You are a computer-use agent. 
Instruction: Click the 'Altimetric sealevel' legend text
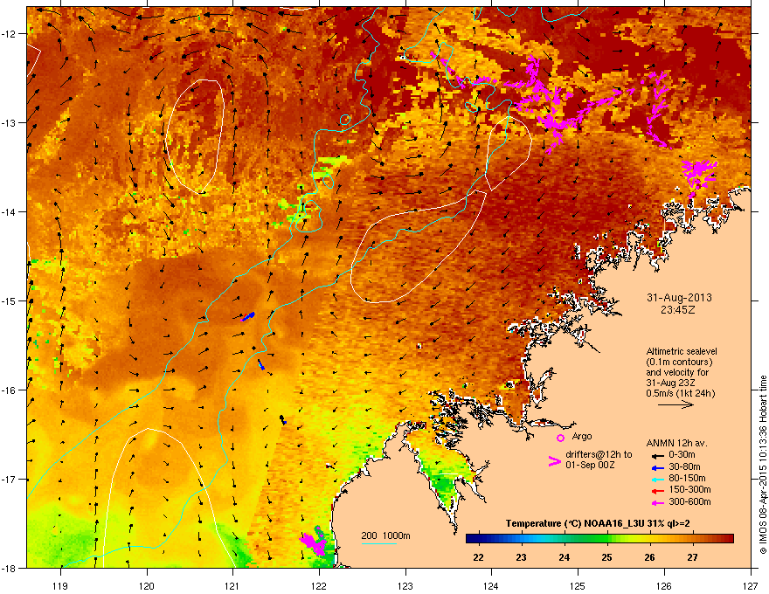point(682,351)
